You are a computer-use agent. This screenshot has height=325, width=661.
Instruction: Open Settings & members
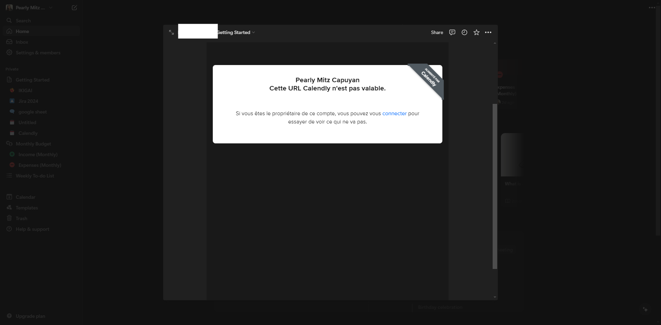pyautogui.click(x=41, y=53)
